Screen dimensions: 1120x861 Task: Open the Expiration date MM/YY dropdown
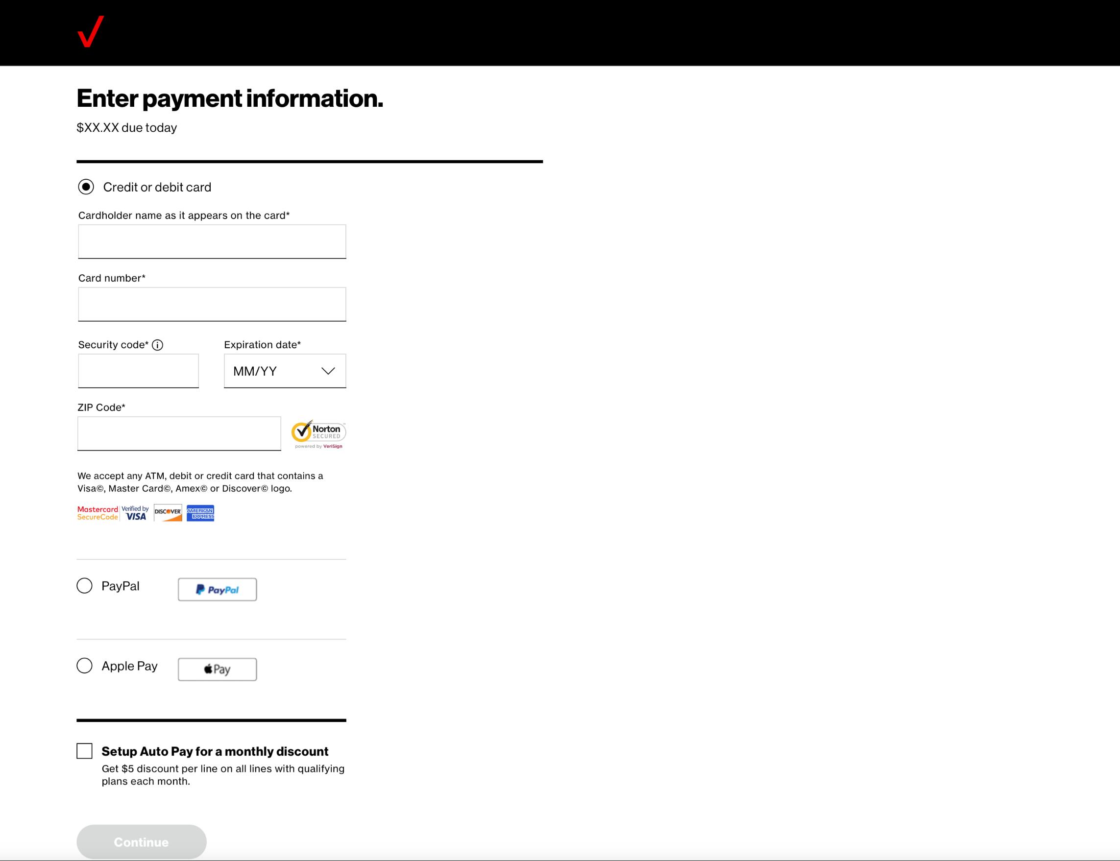(x=277, y=371)
